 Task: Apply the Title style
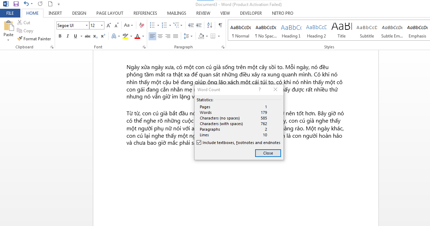point(342,31)
